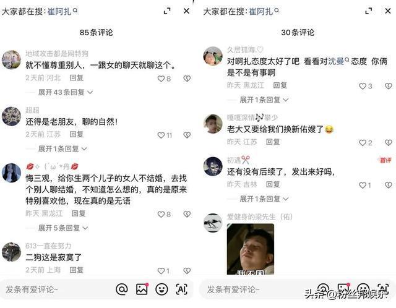
Task: Tap the 30条评论 header
Action: coord(298,32)
